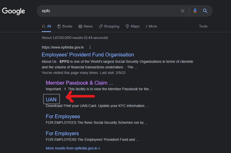Screen dimensions: 231x153
Task: Open Employees' Provident Fund Organisation result
Action: 88,55
